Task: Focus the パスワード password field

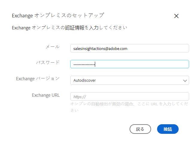Action: (x=129, y=64)
